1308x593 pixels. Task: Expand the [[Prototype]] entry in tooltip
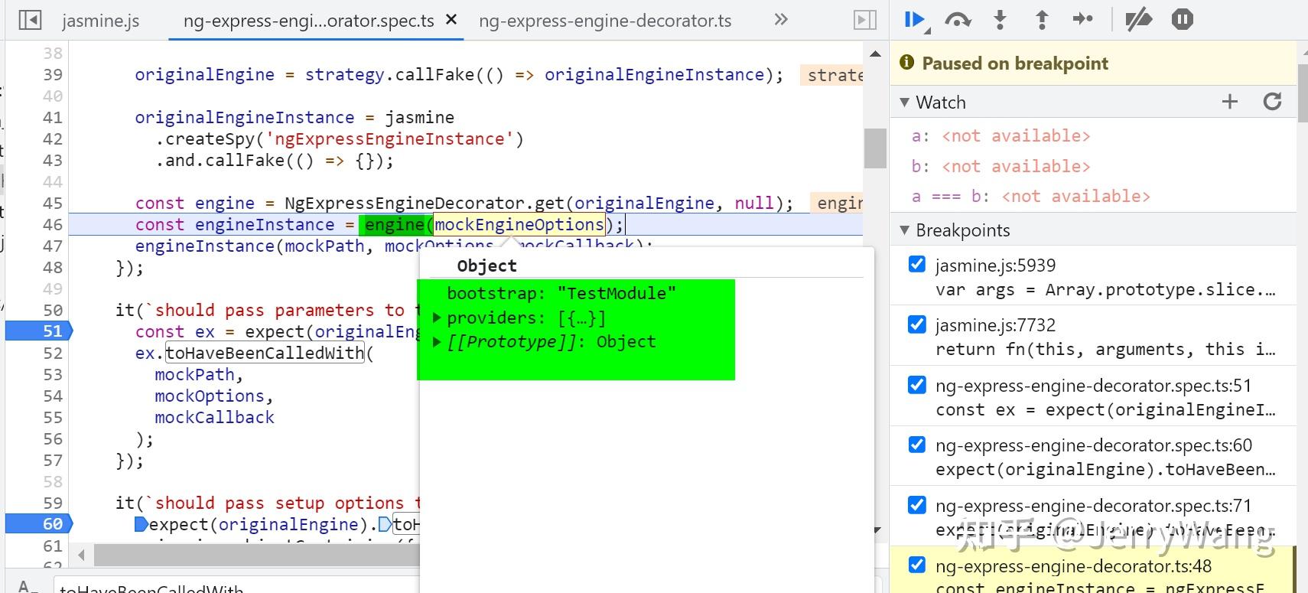pos(437,341)
